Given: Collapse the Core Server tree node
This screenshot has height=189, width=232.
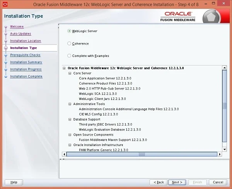Looking at the screenshot, I should coord(70,73).
